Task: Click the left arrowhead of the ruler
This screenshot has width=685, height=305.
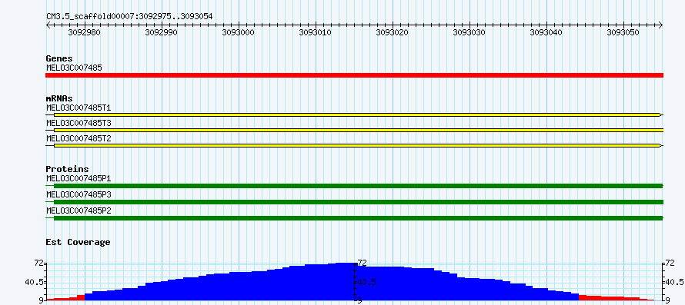Action: point(48,25)
